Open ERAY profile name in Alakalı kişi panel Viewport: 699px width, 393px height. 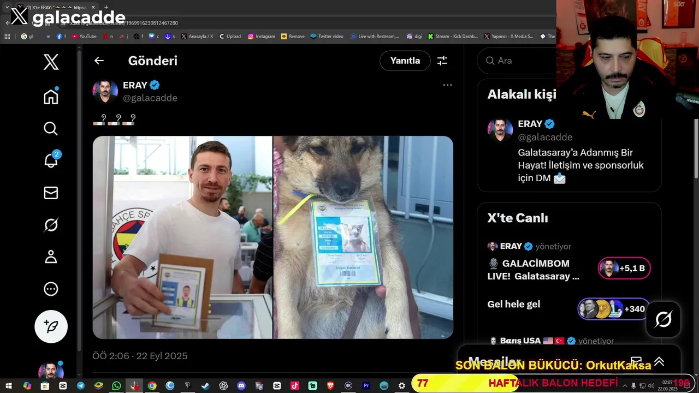530,124
